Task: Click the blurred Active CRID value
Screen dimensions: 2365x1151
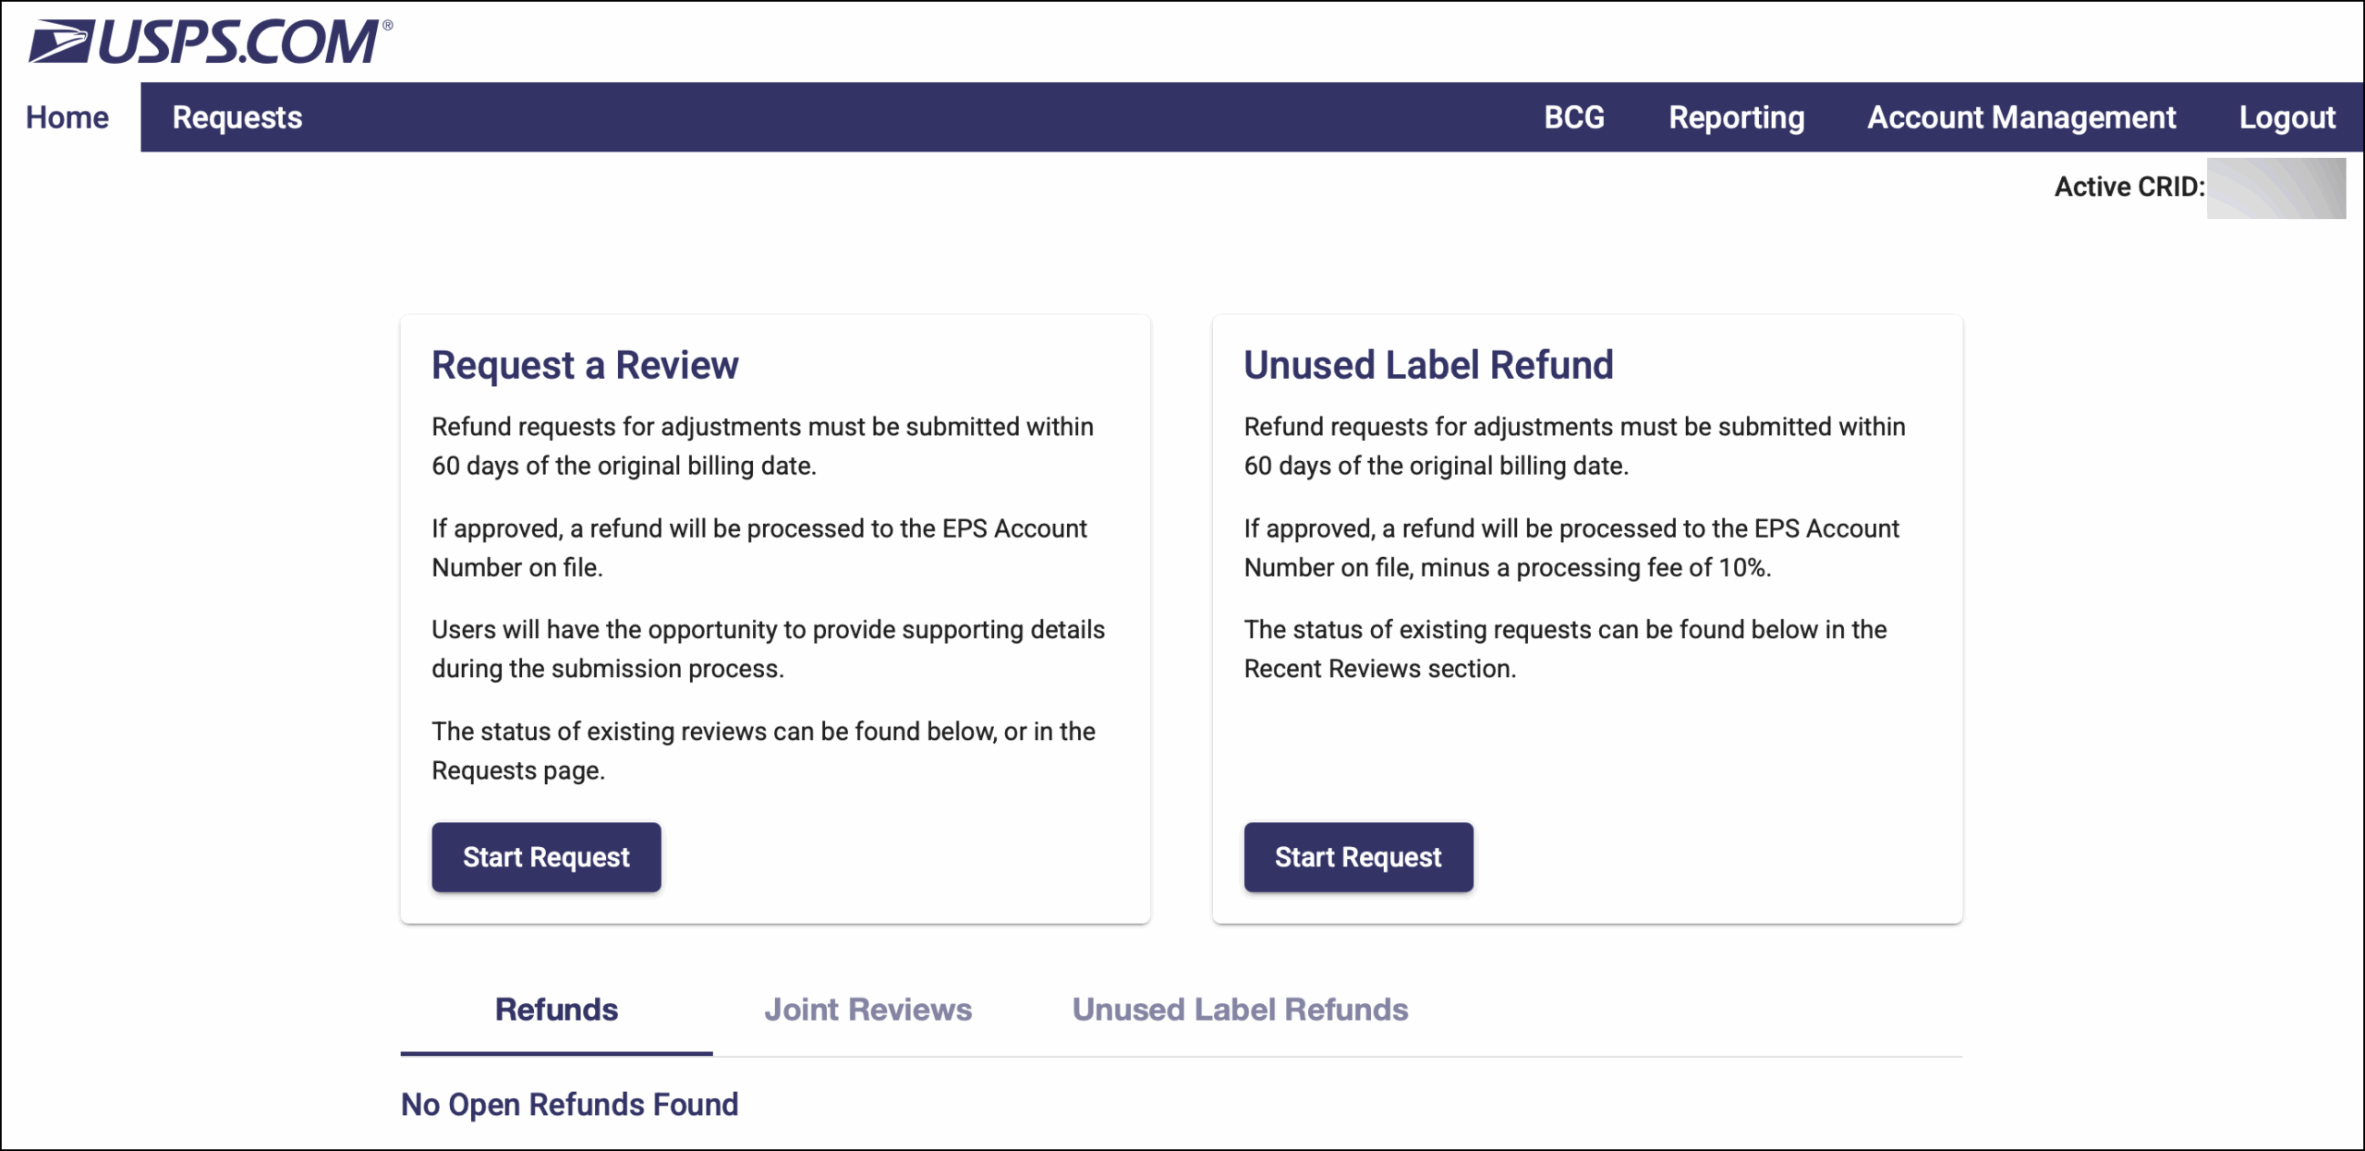Action: [x=2275, y=188]
